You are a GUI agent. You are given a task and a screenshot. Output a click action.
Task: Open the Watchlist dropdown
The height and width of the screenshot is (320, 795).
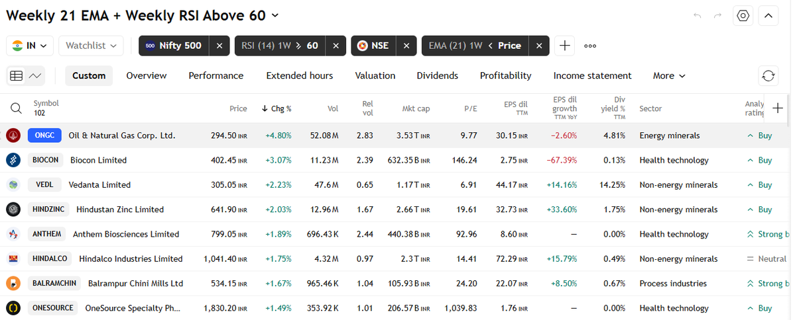pyautogui.click(x=91, y=46)
